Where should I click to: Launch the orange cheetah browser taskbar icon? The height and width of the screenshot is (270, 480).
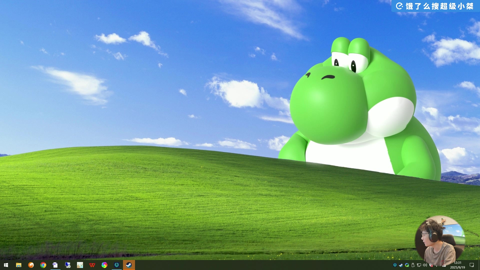[x=31, y=265]
